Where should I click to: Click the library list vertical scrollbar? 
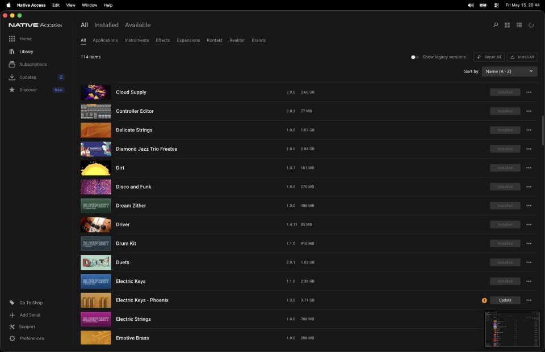pyautogui.click(x=543, y=130)
